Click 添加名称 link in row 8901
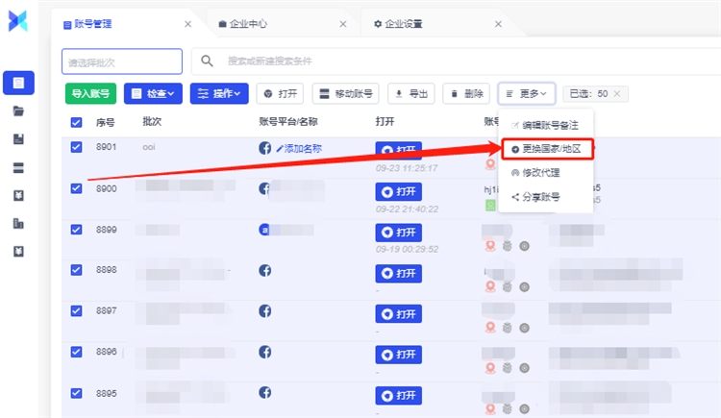The width and height of the screenshot is (721, 418). tap(299, 148)
